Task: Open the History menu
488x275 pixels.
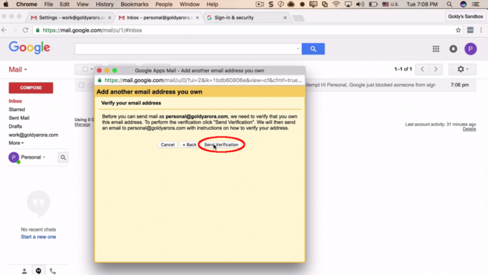Action: (x=105, y=4)
